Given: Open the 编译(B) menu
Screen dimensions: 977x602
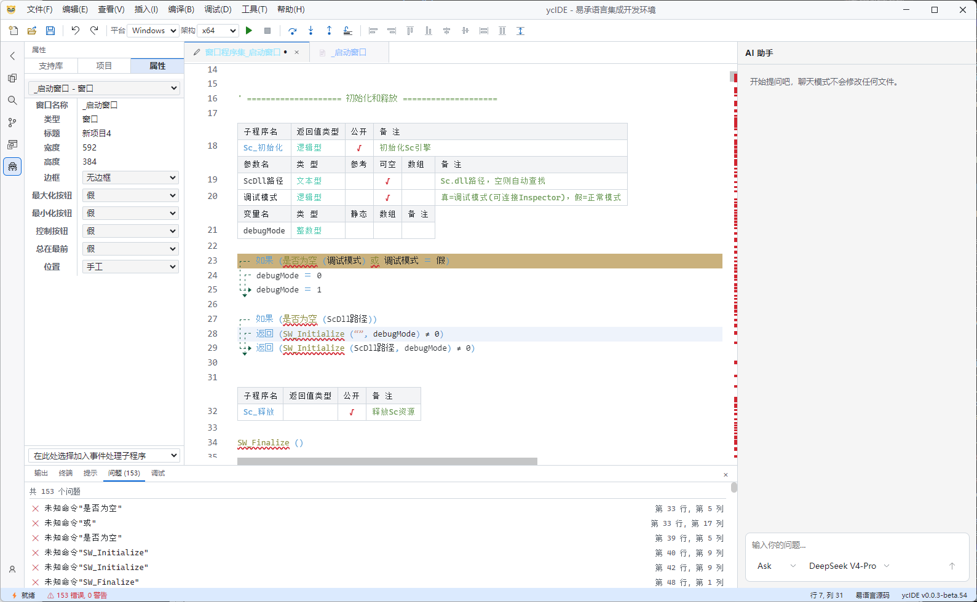Looking at the screenshot, I should tap(181, 9).
